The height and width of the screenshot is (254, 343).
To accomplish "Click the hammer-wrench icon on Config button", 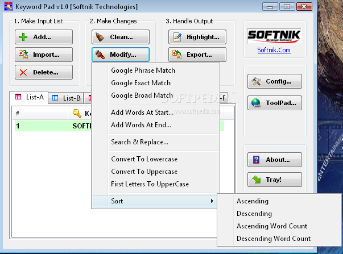I will tap(256, 81).
